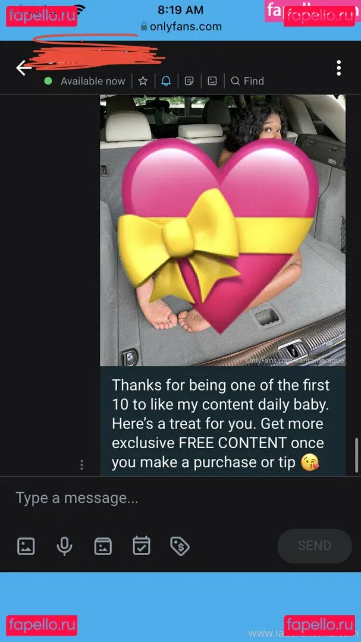361x642 pixels.
Task: Open the three-dot menu in chat header
Action: [338, 68]
